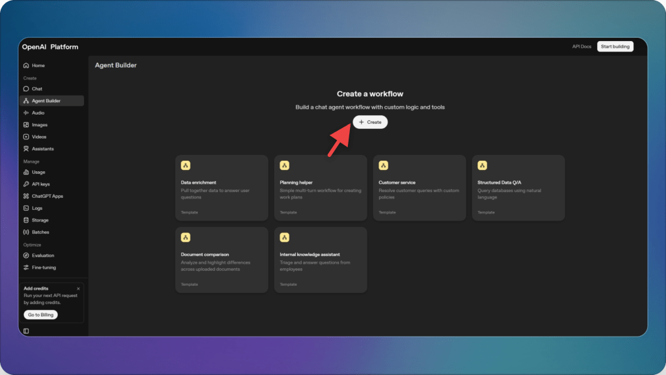Open the Internal knowledge assistant title
Image resolution: width=666 pixels, height=375 pixels.
[x=310, y=255]
